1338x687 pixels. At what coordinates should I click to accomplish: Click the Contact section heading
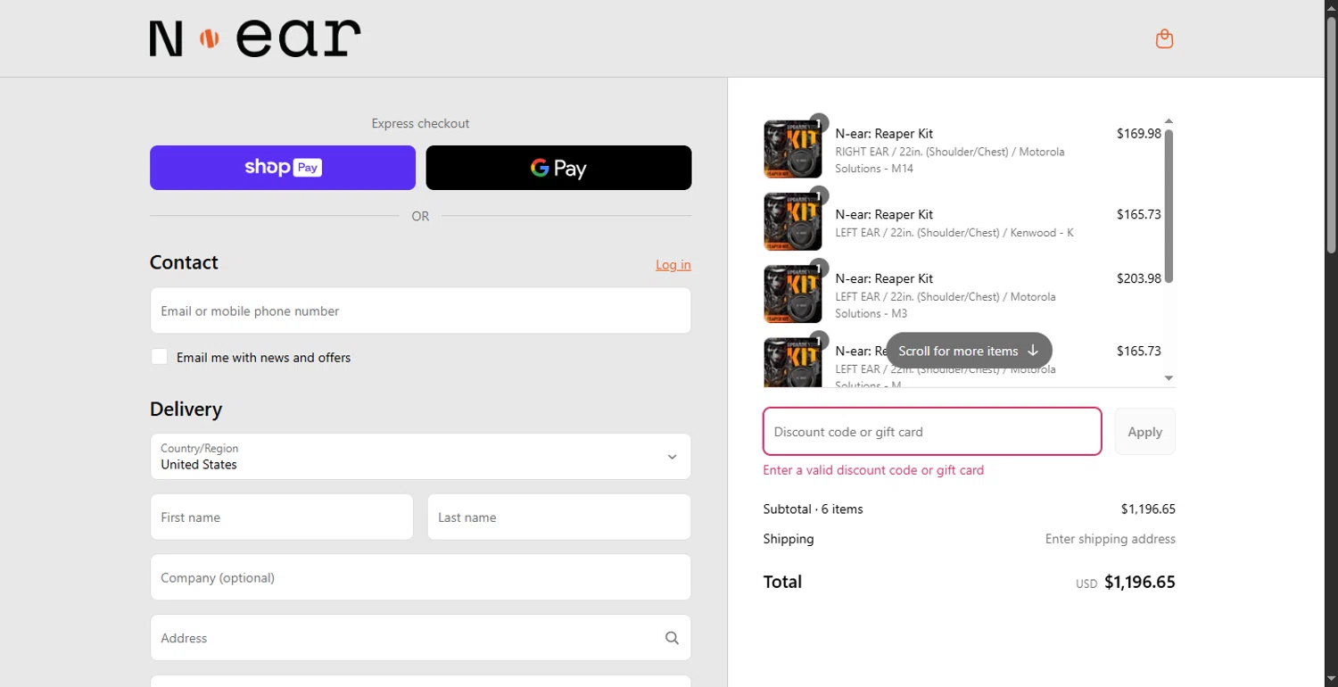click(x=184, y=262)
